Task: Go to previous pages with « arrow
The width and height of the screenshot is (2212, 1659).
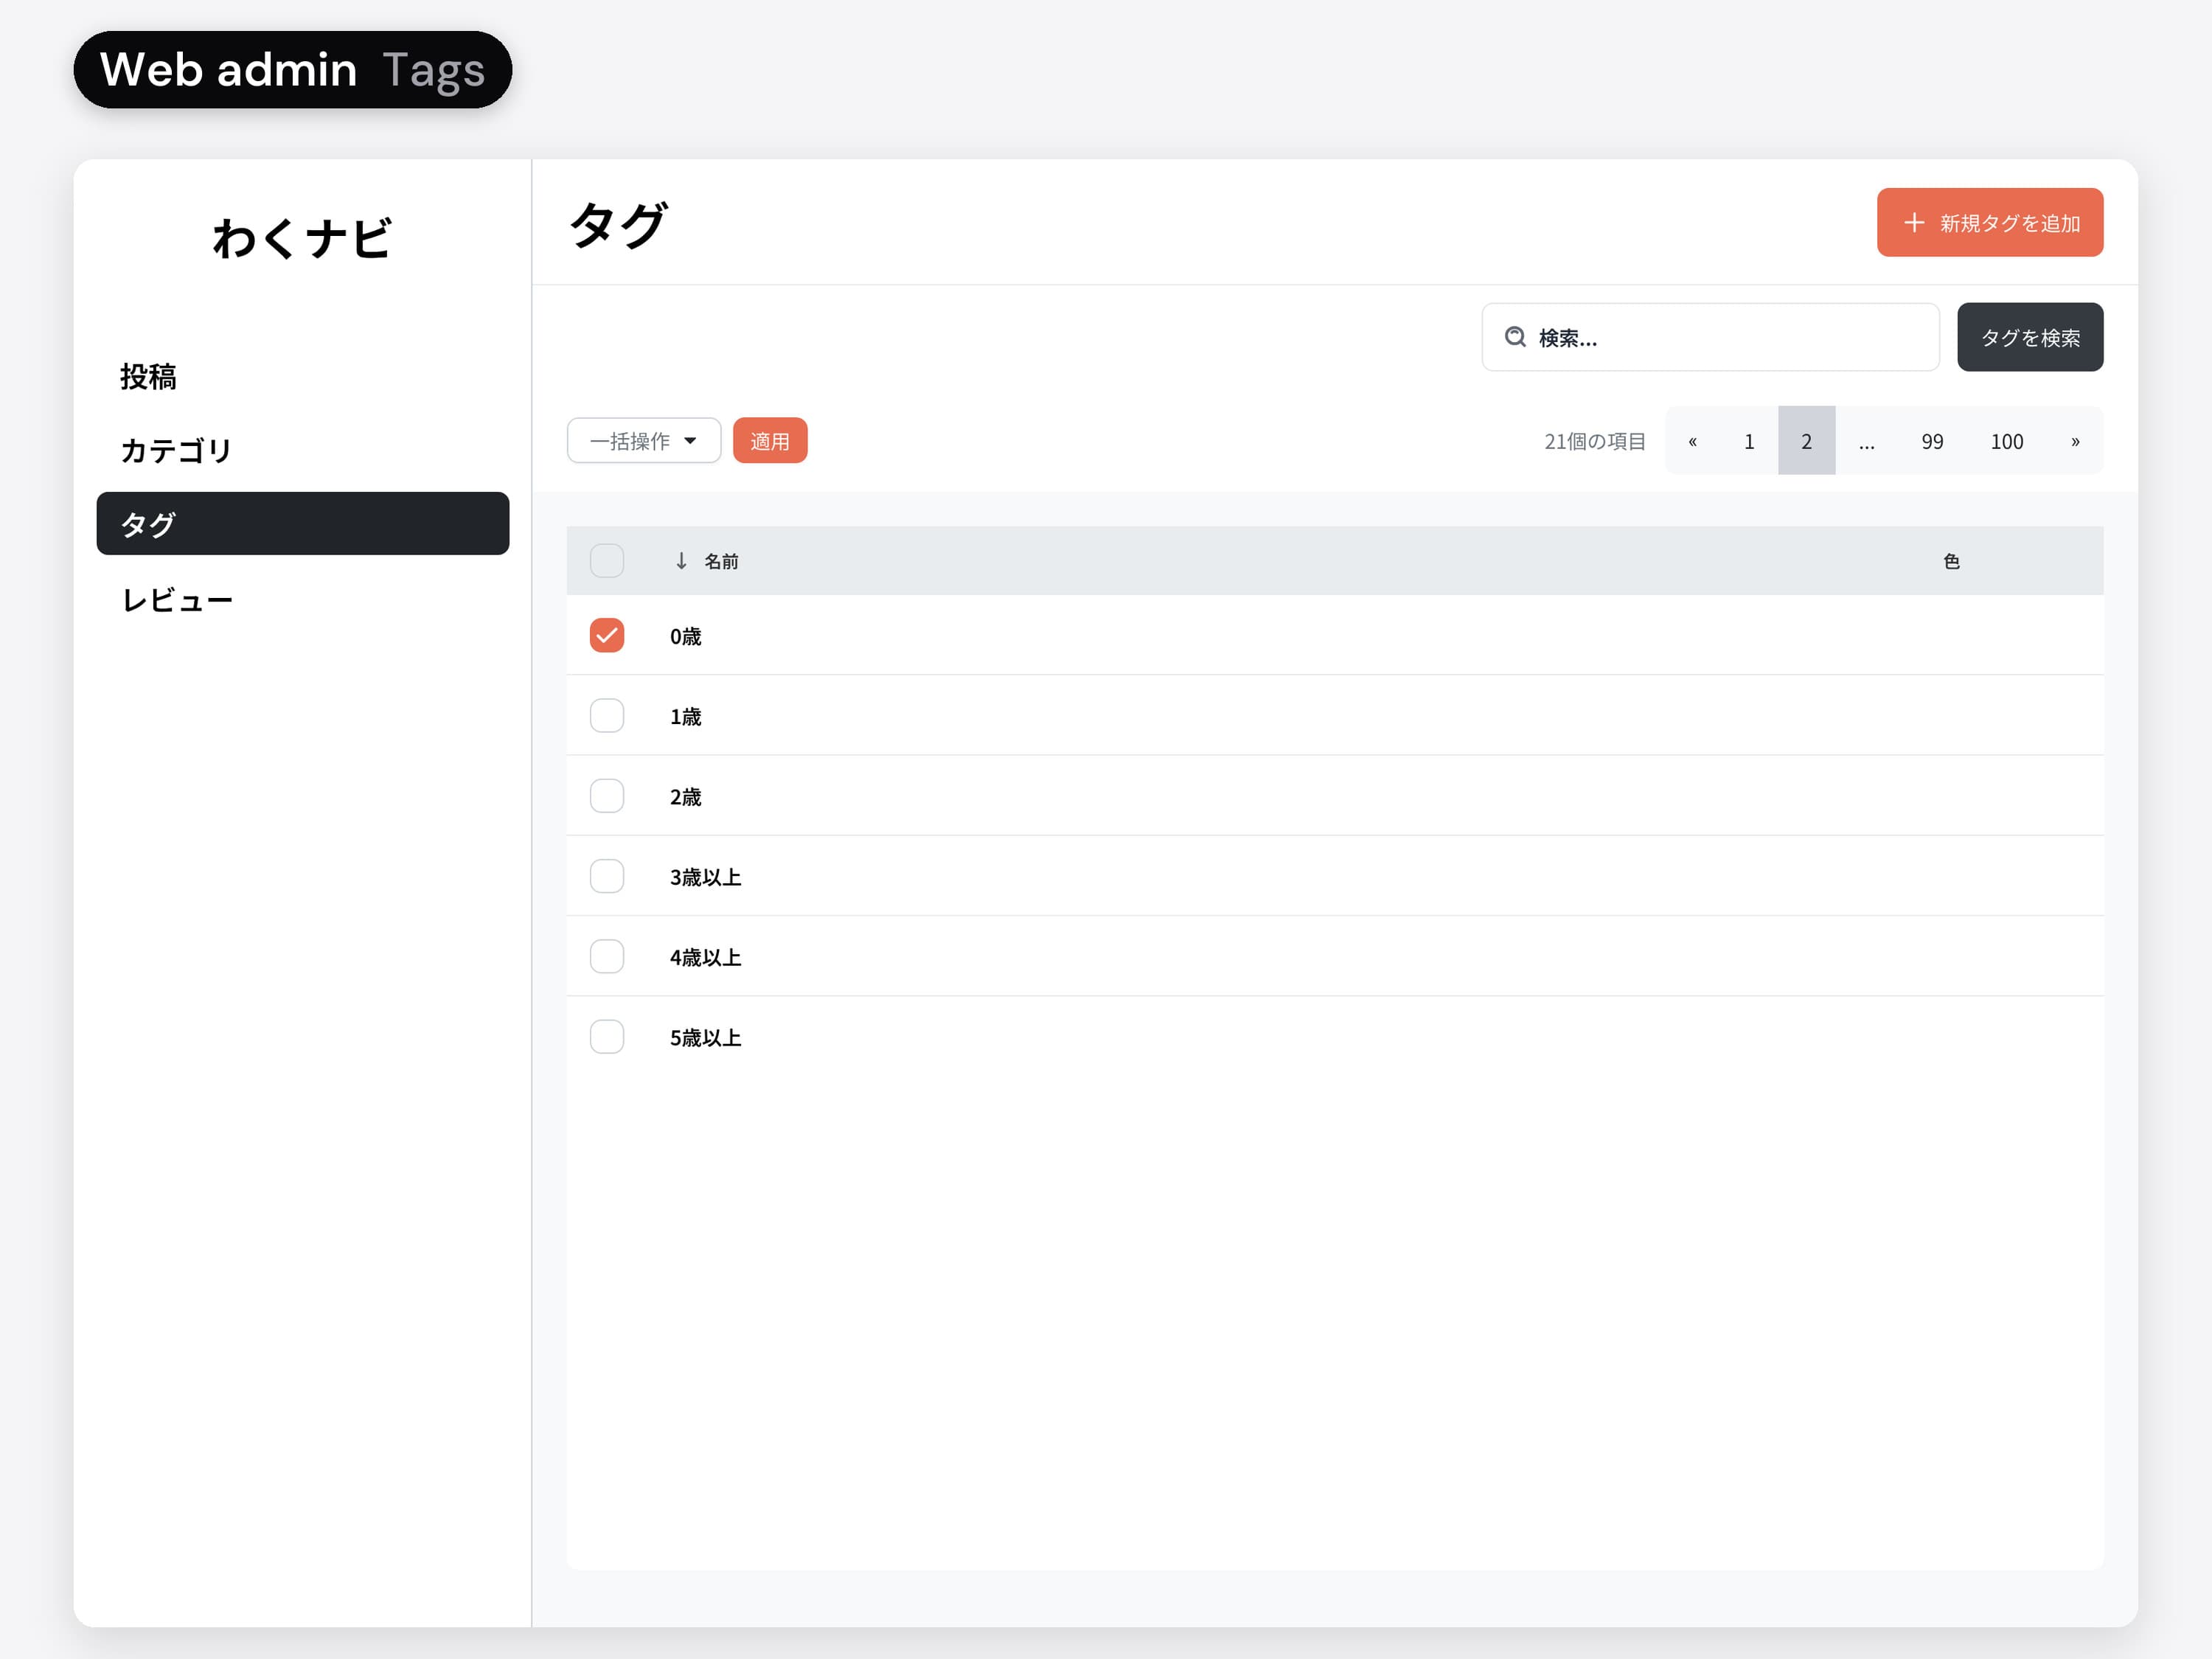Action: [1693, 441]
